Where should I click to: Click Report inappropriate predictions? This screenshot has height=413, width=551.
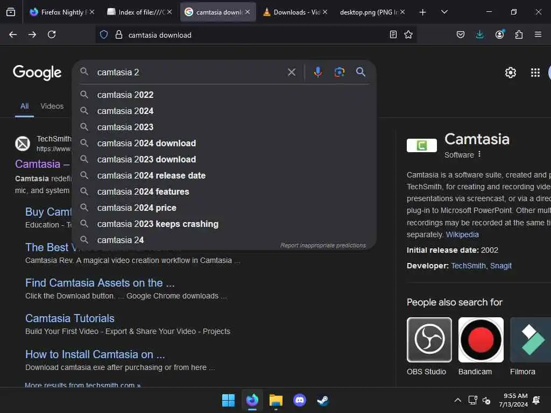(x=323, y=245)
